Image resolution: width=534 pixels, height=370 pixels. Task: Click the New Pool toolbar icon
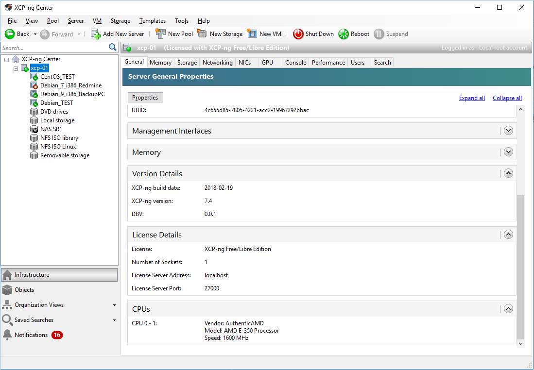point(160,34)
